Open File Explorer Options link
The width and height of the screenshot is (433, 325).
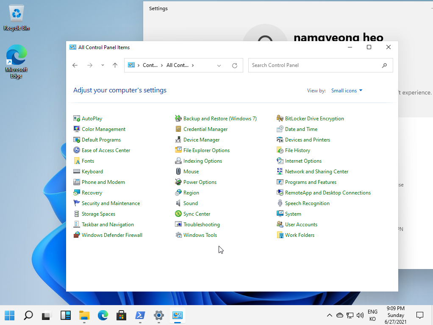[207, 150]
